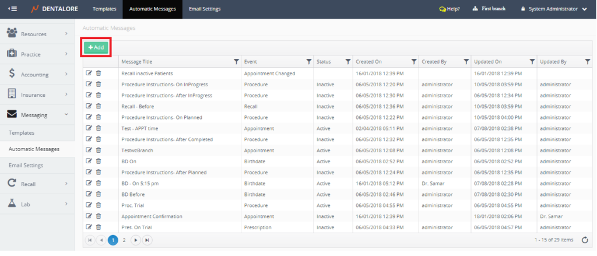This screenshot has height=256, width=597.
Task: Open the Message Title column filter
Action: point(236,61)
